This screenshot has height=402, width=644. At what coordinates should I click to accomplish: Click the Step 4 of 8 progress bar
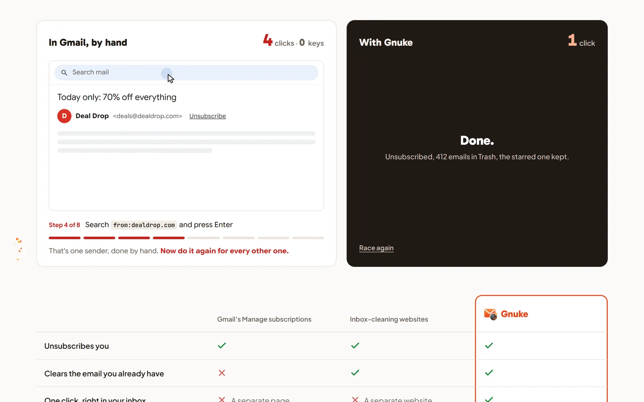pos(186,238)
